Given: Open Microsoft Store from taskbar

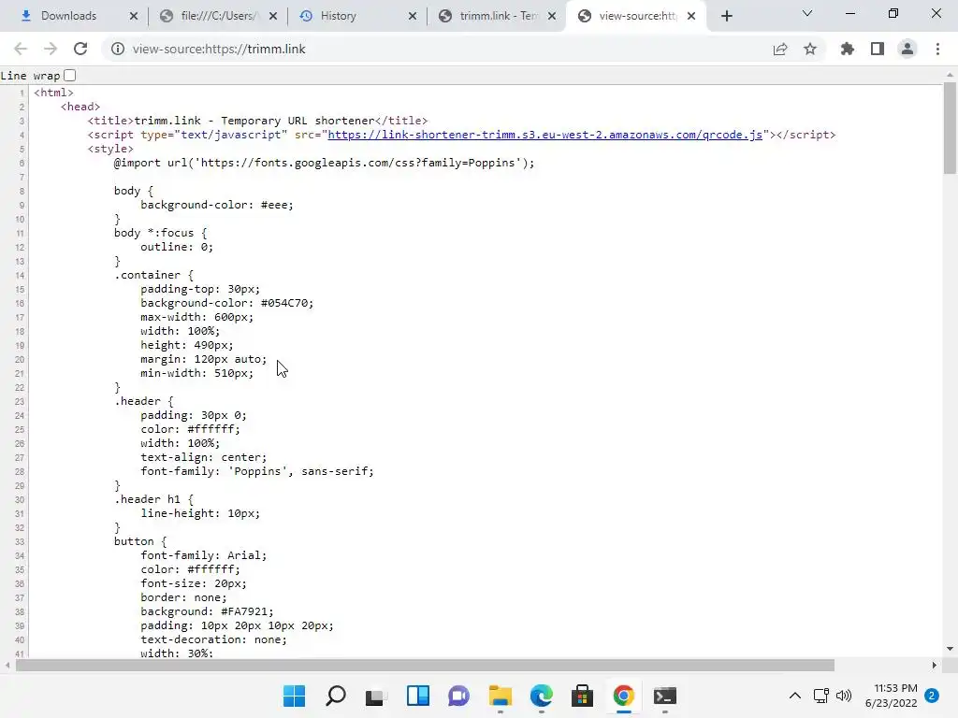Looking at the screenshot, I should 582,696.
